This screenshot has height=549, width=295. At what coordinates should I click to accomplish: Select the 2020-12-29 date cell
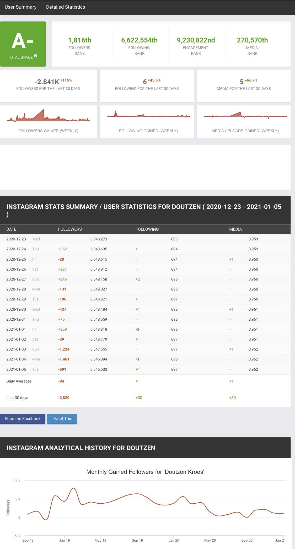click(16, 299)
